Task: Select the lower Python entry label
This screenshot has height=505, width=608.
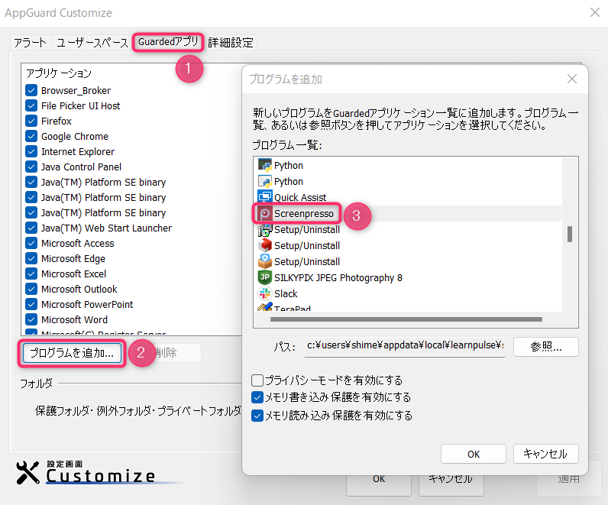Action: pyautogui.click(x=289, y=182)
